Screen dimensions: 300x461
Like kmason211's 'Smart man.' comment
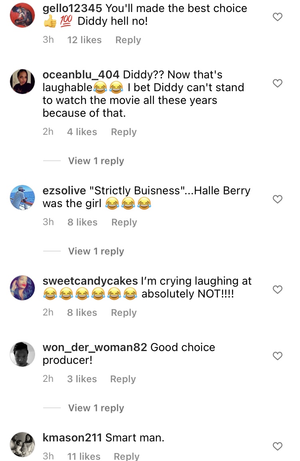click(278, 446)
